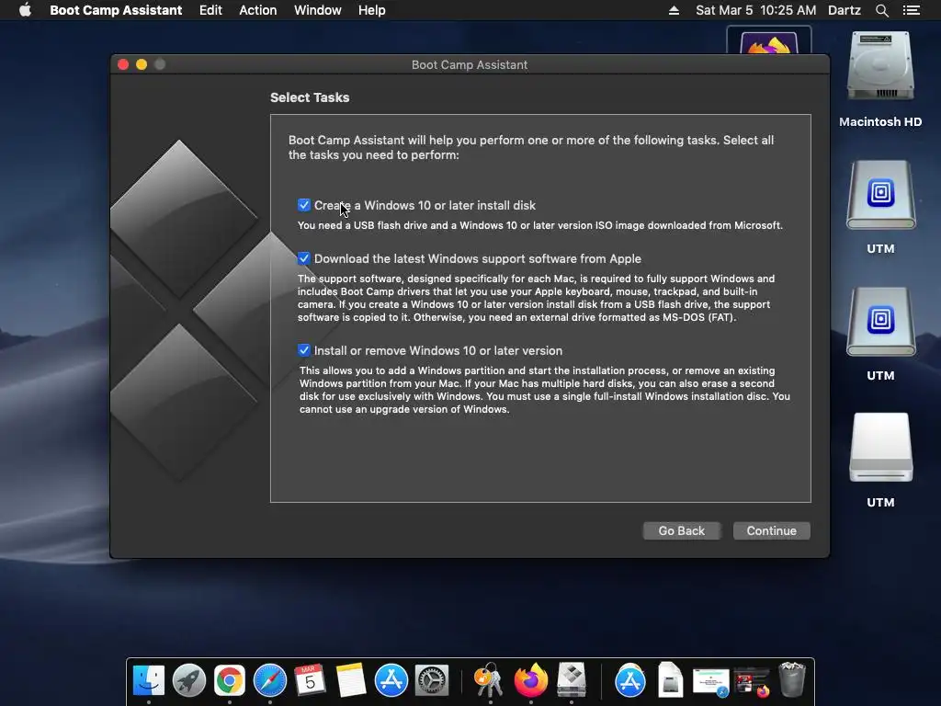Open the Help menu
The image size is (941, 706).
point(371,10)
